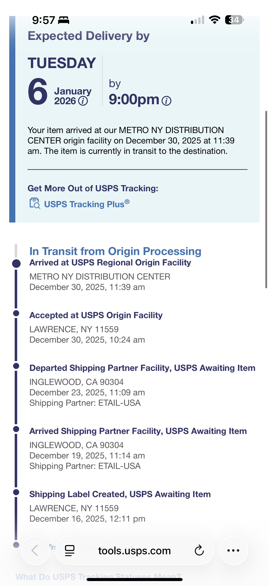Go back with the browser back arrow
This screenshot has height=586, width=269.
35,551
